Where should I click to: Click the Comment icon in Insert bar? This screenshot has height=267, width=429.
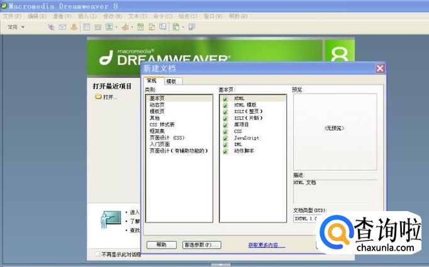163,27
